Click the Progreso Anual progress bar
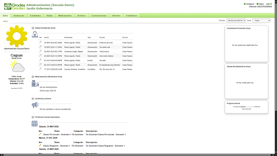Viewport: 277px width, 156px height. coord(246,107)
